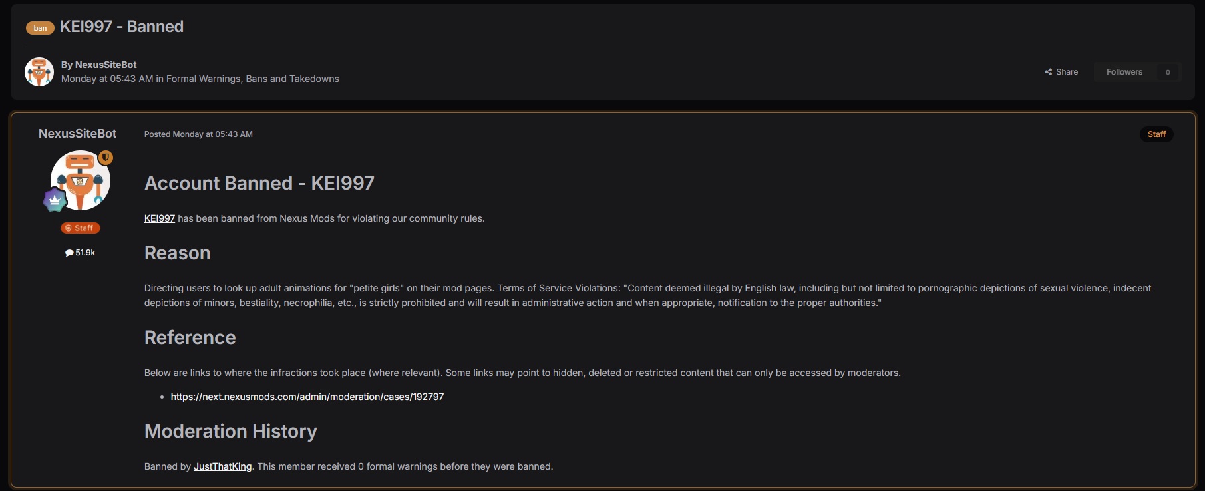The height and width of the screenshot is (491, 1205).
Task: Click the Followers button
Action: click(1124, 72)
